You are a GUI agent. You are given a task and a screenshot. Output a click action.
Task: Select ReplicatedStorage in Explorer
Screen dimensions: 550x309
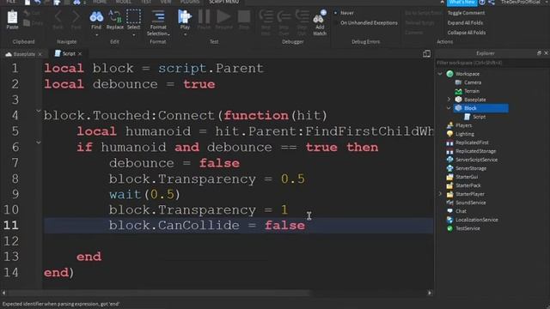475,151
